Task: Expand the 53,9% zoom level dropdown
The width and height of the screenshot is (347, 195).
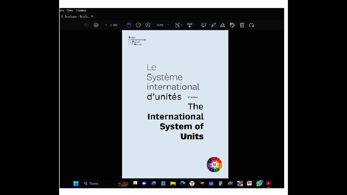Action: [x=168, y=25]
